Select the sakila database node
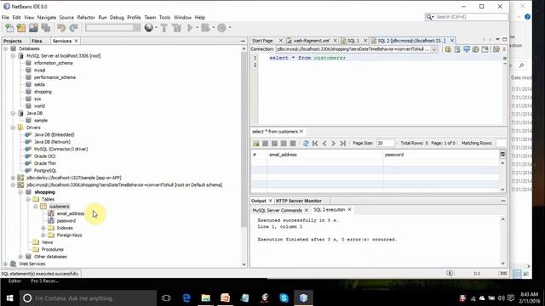The image size is (545, 306). pos(39,85)
